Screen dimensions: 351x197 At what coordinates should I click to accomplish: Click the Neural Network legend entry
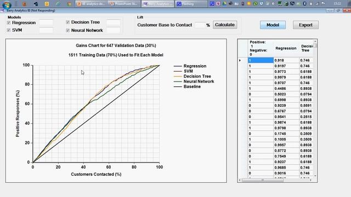coord(194,82)
